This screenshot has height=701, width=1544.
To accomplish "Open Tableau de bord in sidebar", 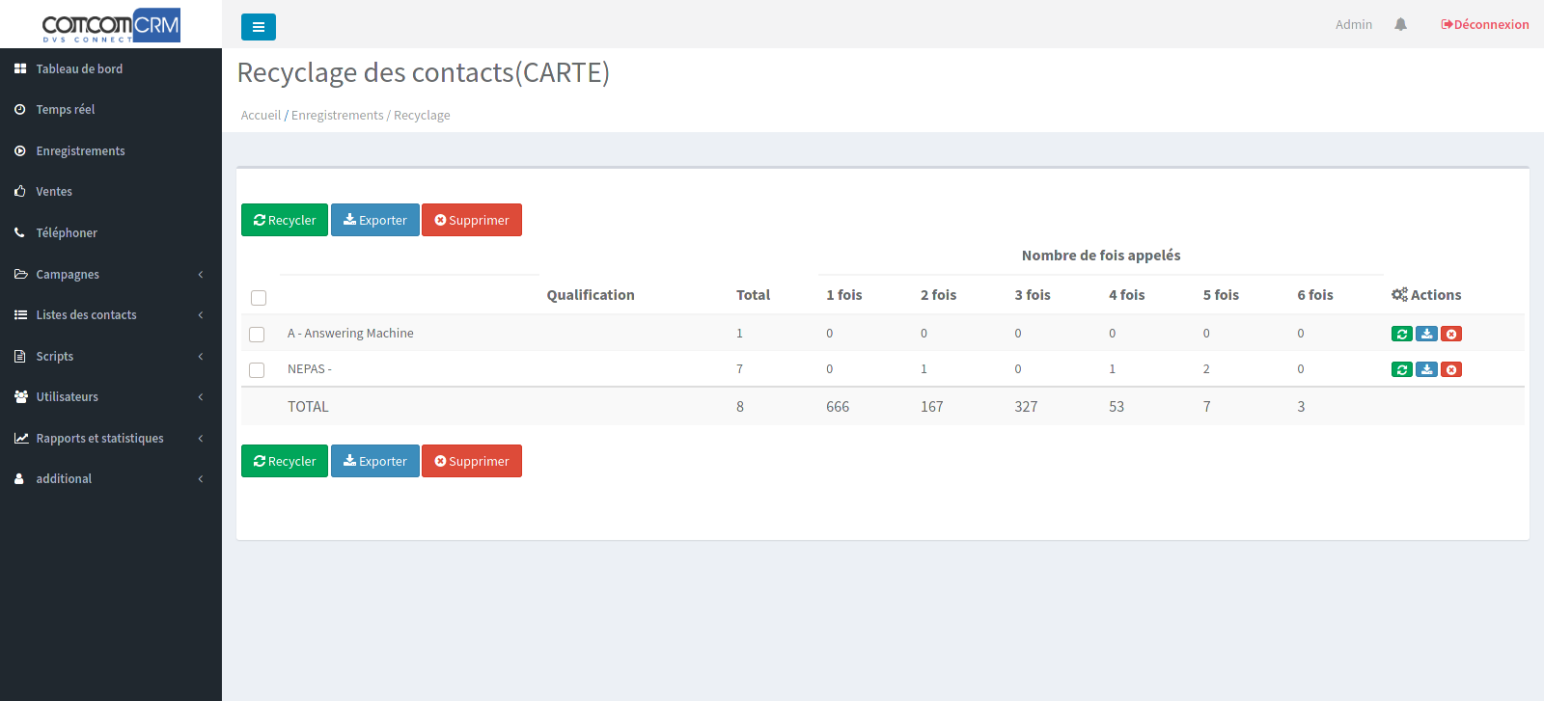I will 79,69.
